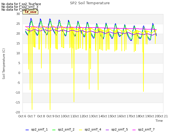
Task: Click the Oct 8 x-axis tick label
Action: [41, 116]
